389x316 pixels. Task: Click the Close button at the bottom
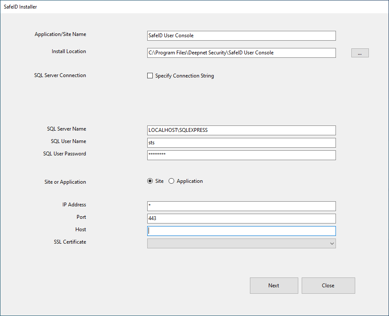(x=328, y=286)
